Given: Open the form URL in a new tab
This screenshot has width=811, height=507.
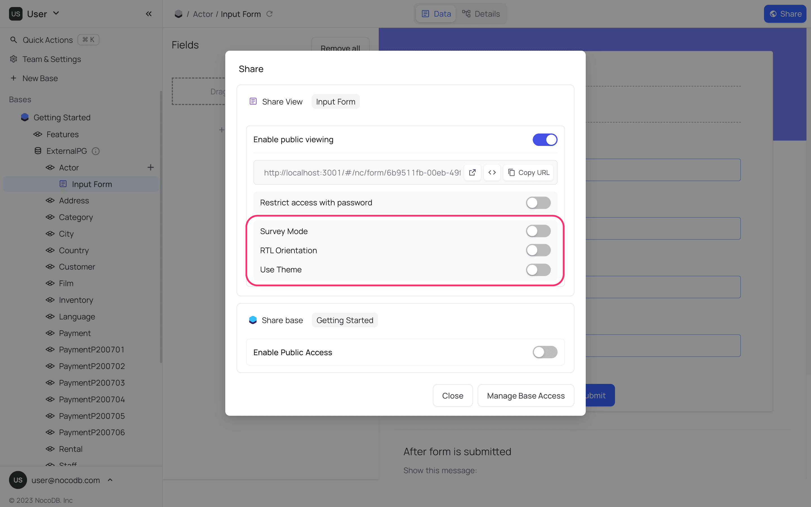Looking at the screenshot, I should pyautogui.click(x=472, y=172).
